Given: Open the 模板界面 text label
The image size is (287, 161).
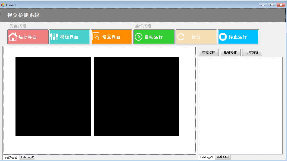Looking at the screenshot, I should pos(69,37).
